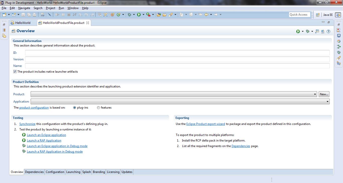Validate the product with the checkmark icon
Image resolution: width=343 pixels, height=183 pixels.
click(323, 31)
